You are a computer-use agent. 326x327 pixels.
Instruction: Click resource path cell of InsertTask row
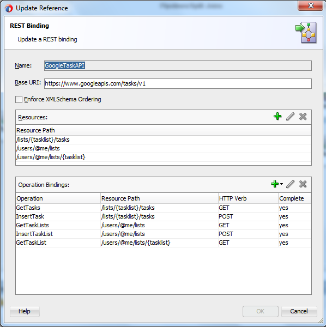coord(159,217)
